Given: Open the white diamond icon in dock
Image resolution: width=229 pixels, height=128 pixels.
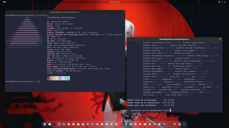Looking at the screenshot, I should (102, 124).
